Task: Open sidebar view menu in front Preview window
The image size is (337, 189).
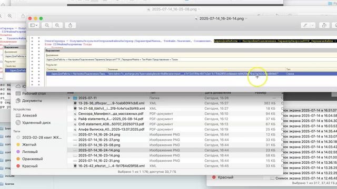Action: (x=34, y=25)
